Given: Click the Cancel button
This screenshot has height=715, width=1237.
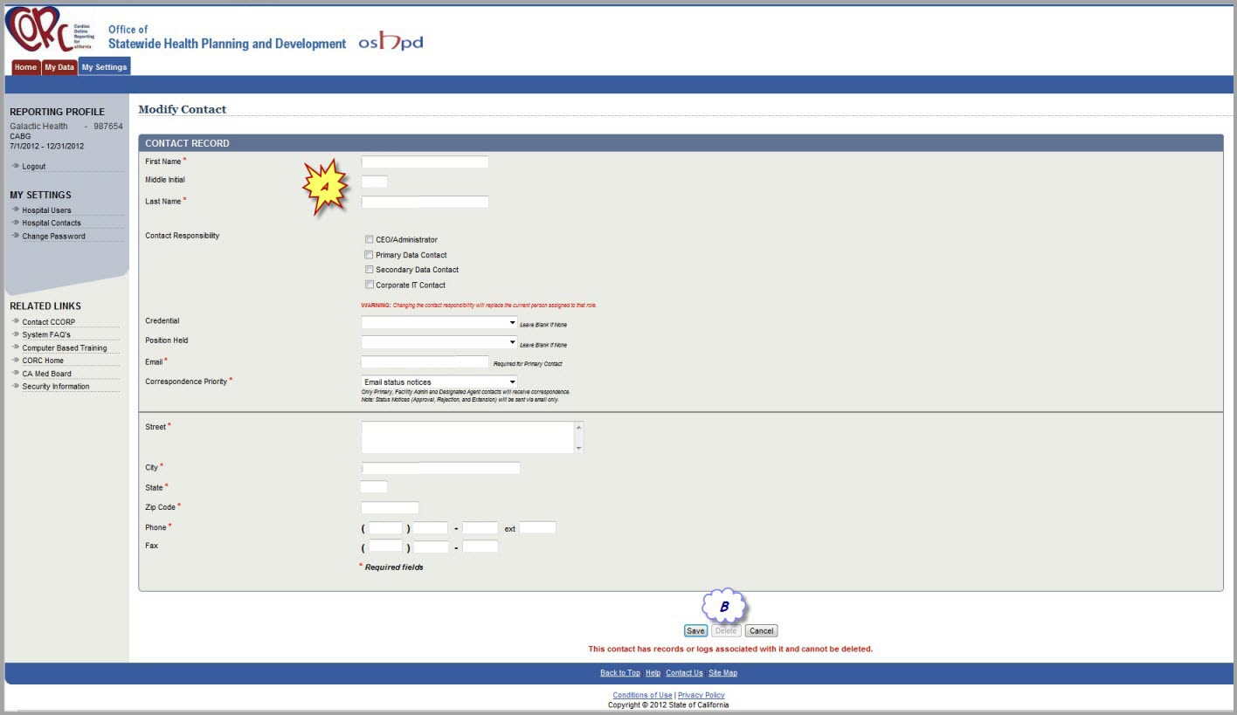Looking at the screenshot, I should point(761,630).
